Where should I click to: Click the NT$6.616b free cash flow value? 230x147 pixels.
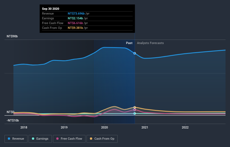pyautogui.click(x=75, y=23)
